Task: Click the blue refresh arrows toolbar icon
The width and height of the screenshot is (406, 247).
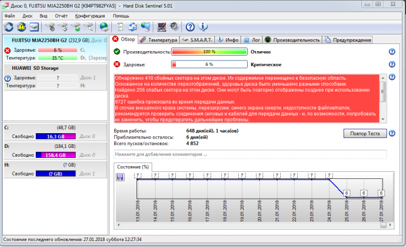Action: (x=9, y=27)
